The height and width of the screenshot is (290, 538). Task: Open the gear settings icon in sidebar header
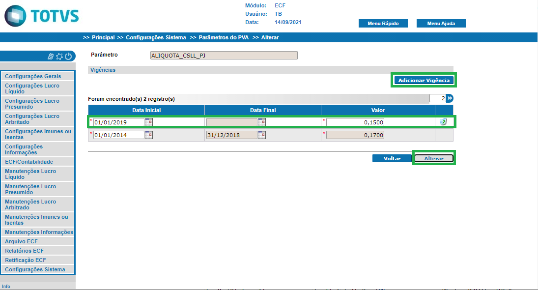point(59,57)
